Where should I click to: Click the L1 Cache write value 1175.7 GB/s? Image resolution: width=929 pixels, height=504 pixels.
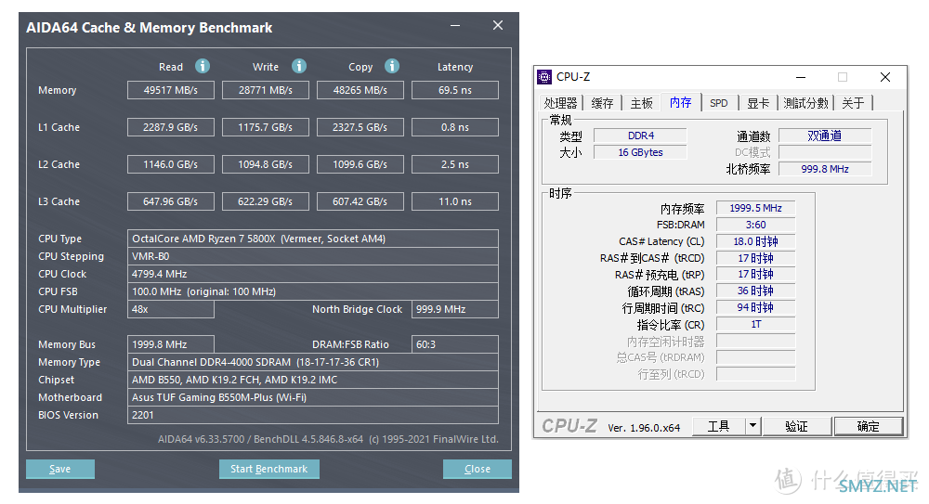click(266, 127)
